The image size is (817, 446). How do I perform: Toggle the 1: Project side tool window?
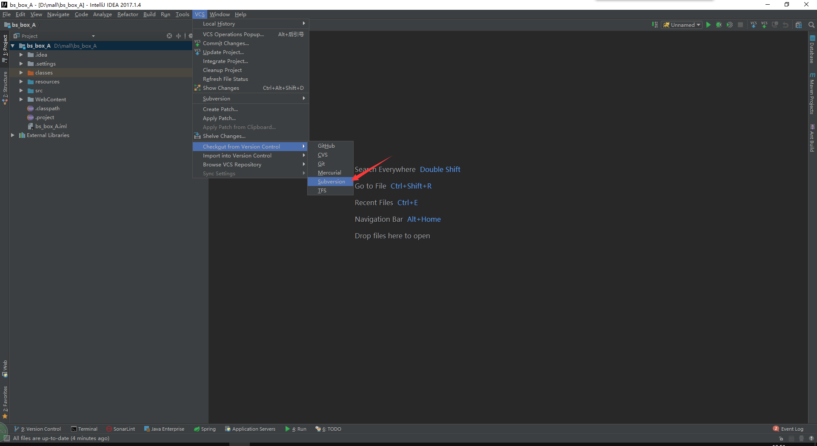point(5,49)
